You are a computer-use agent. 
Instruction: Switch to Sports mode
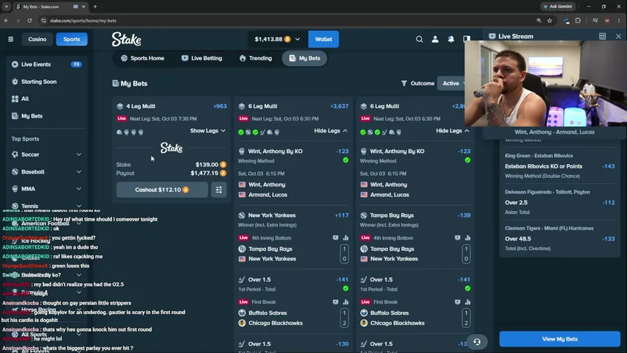coord(71,39)
